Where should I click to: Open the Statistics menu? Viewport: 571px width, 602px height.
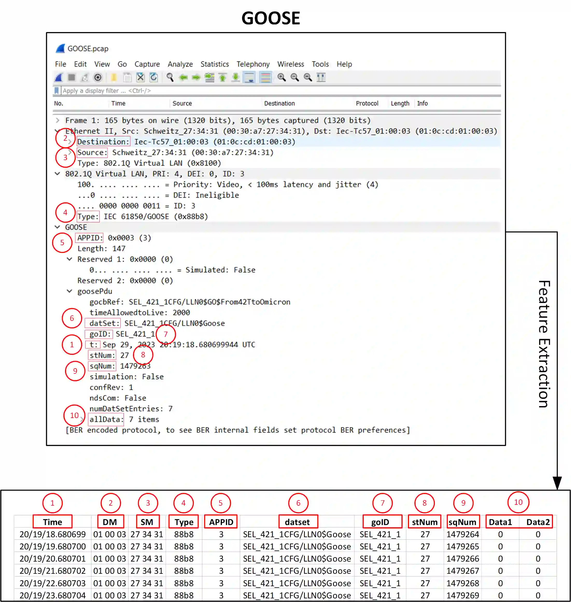click(x=215, y=64)
